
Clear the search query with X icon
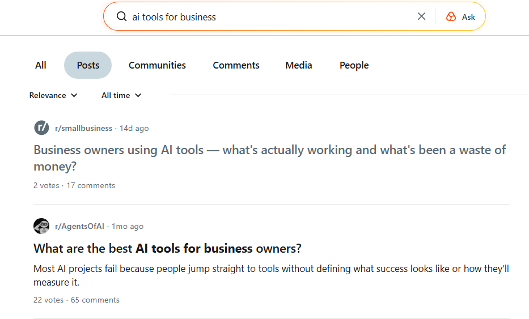point(421,16)
